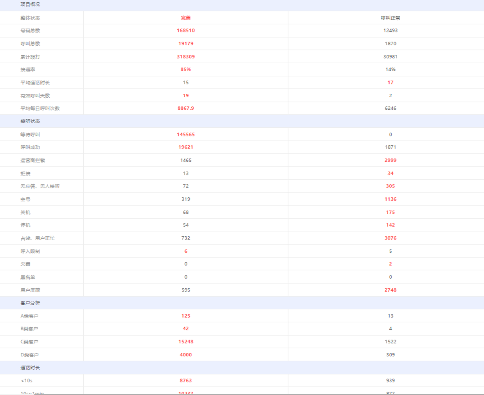This screenshot has height=395, width=484.
Task: Select the 平均每日呼叫次数 value 8867.9
Action: (185, 109)
